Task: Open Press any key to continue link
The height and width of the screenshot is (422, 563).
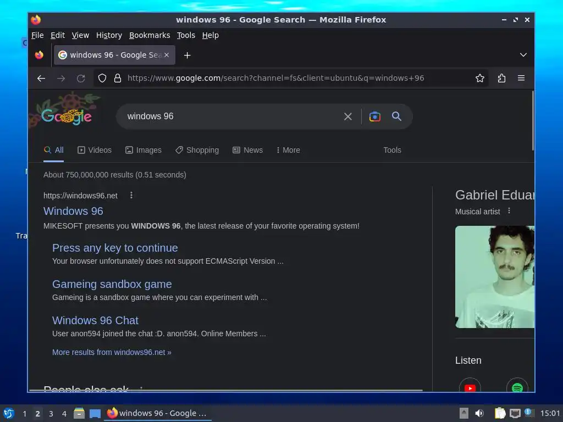Action: (x=115, y=248)
